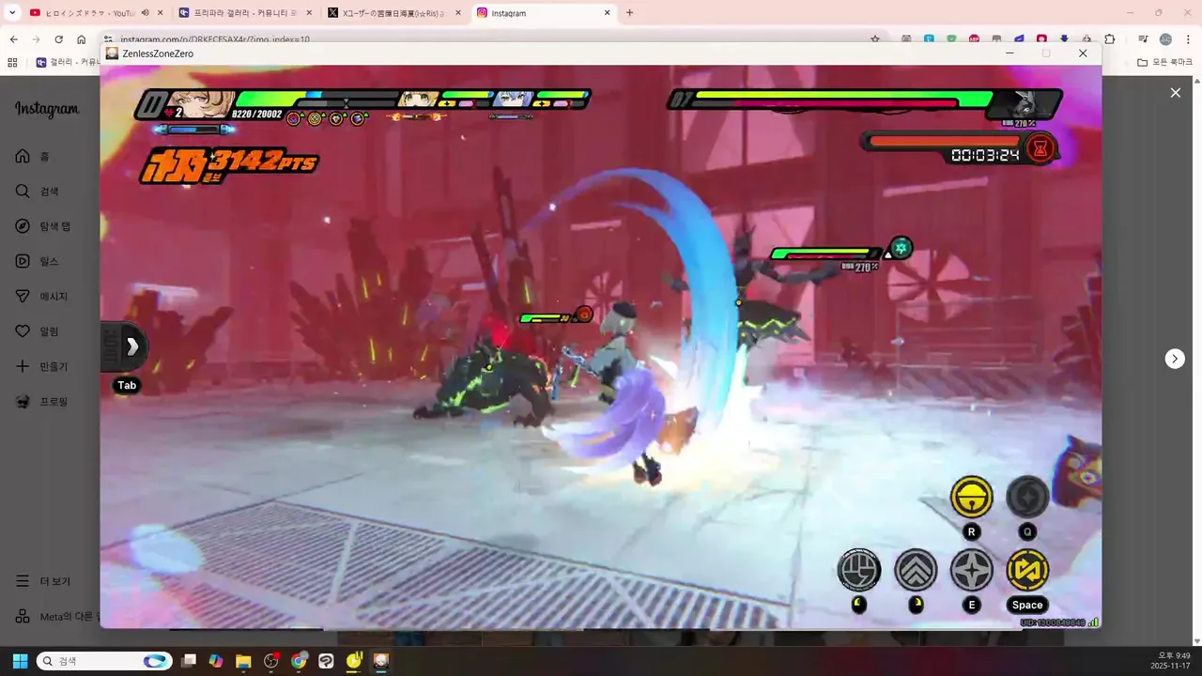Reload the page with the refresh button
This screenshot has width=1202, height=676.
point(59,39)
